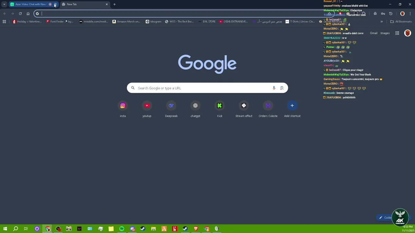Open the Chrome three-dot menu

click(x=410, y=14)
